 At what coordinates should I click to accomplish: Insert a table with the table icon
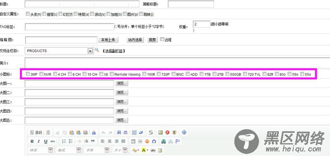pyautogui.click(x=133, y=141)
